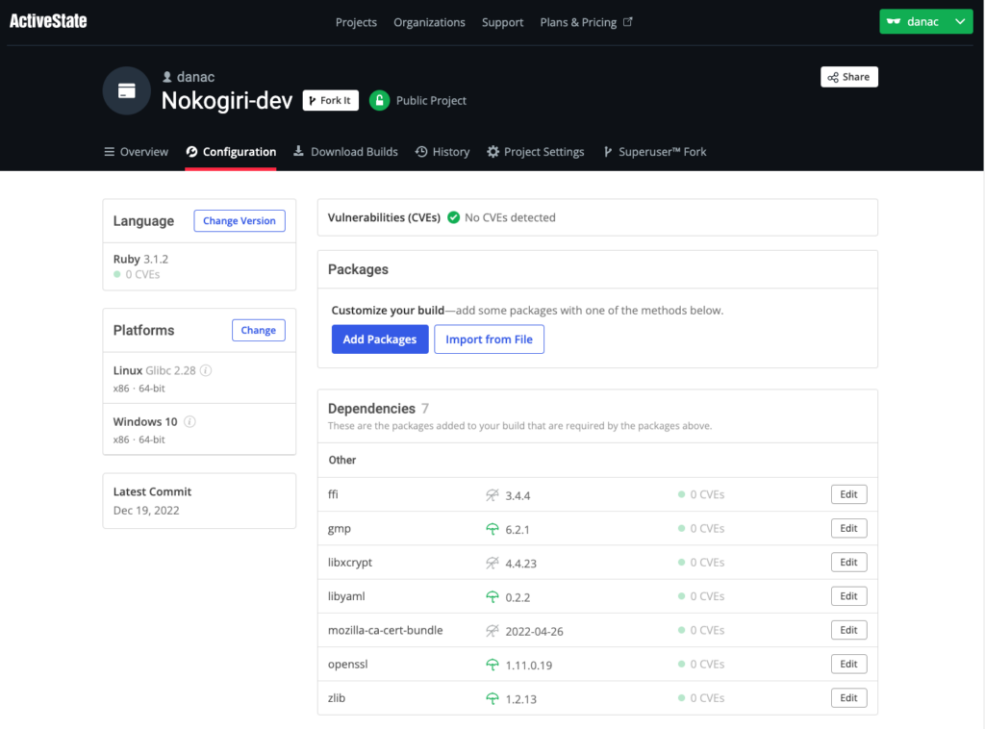Click the ActiveState logo

[x=48, y=20]
